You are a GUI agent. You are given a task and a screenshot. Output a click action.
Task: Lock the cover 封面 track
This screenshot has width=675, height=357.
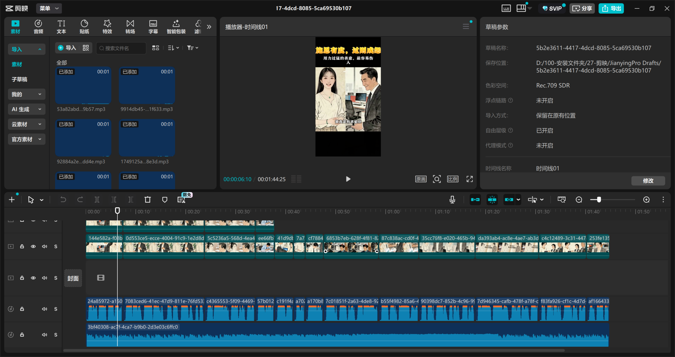22,278
